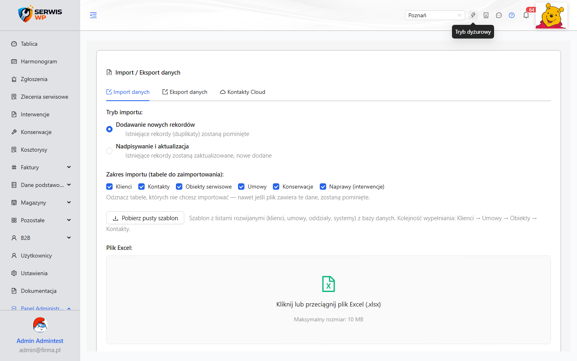Click the Dokumentacja file icon

click(14, 291)
